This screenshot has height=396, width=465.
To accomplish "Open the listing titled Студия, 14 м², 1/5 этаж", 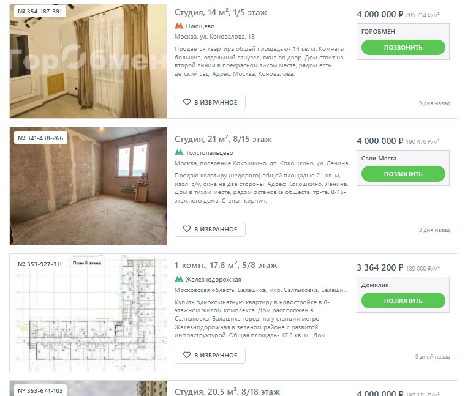I will [x=221, y=12].
